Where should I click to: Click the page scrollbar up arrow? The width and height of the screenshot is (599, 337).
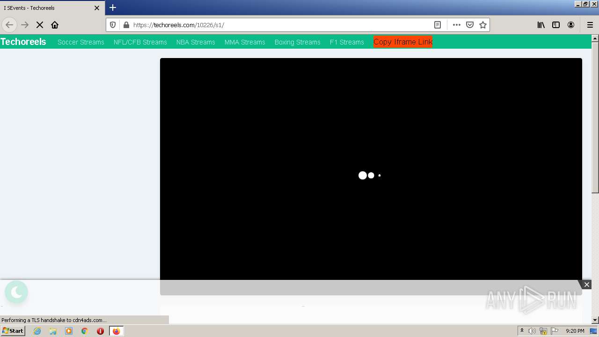click(595, 38)
